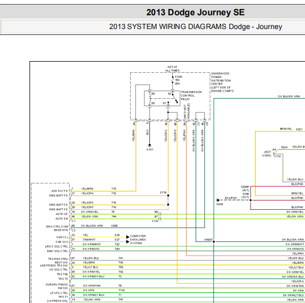Image resolution: width=305 pixels, height=303 pixels.
Task: Click the 'TRS T3' pin label
Action: tap(63, 279)
